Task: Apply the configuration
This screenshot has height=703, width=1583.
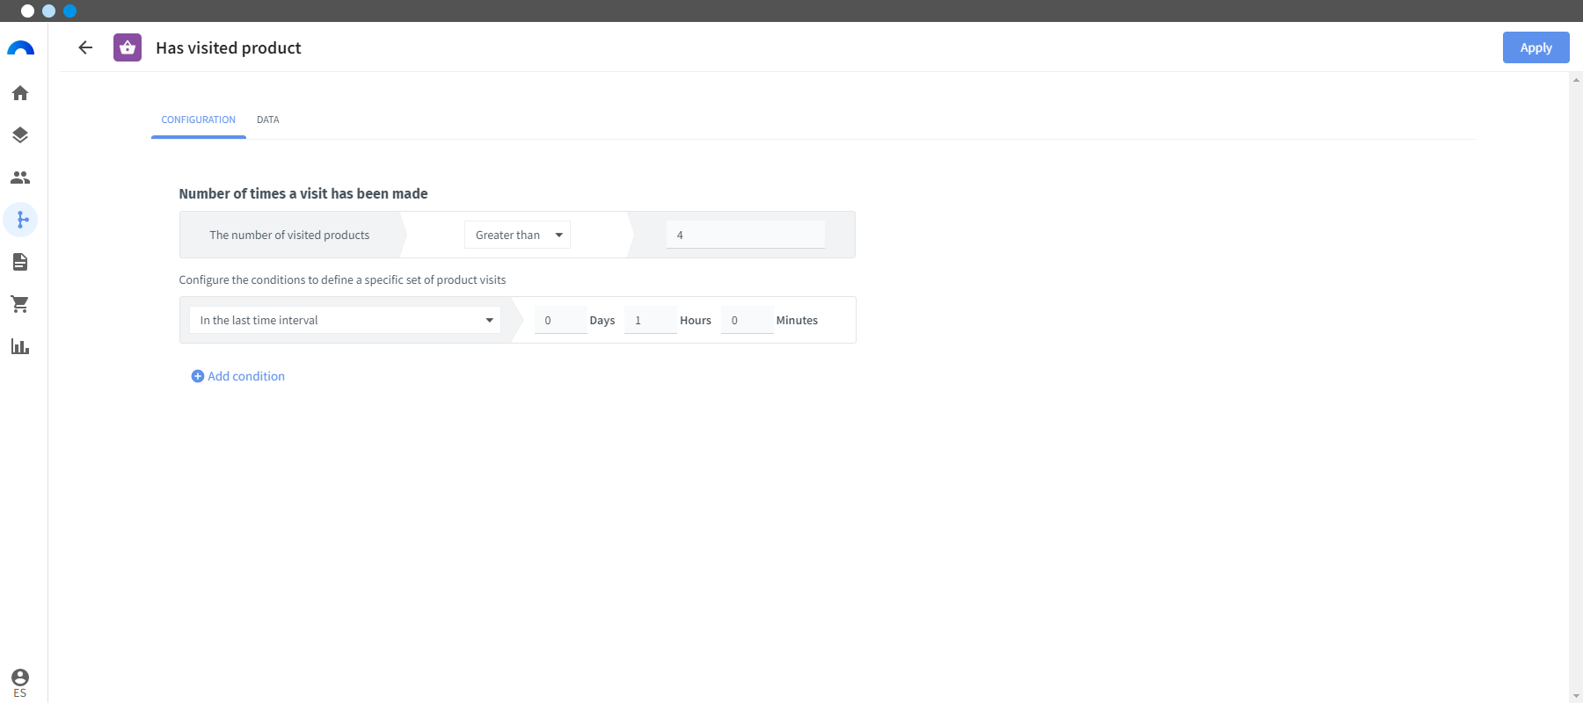Action: click(x=1536, y=47)
